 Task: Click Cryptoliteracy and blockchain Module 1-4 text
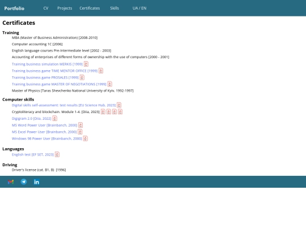point(56,112)
